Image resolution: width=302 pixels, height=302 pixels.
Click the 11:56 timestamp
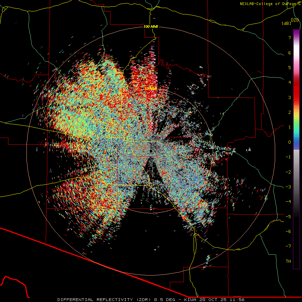[237, 300]
